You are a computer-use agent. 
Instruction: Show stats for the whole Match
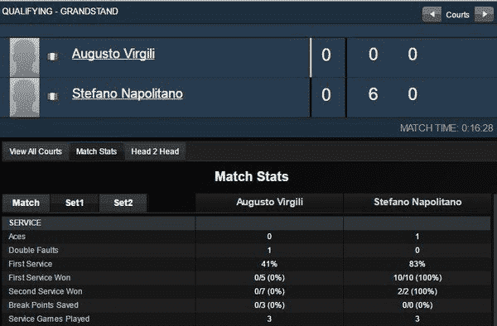point(26,203)
